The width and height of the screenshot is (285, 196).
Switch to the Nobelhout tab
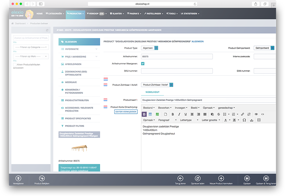(x=152, y=92)
